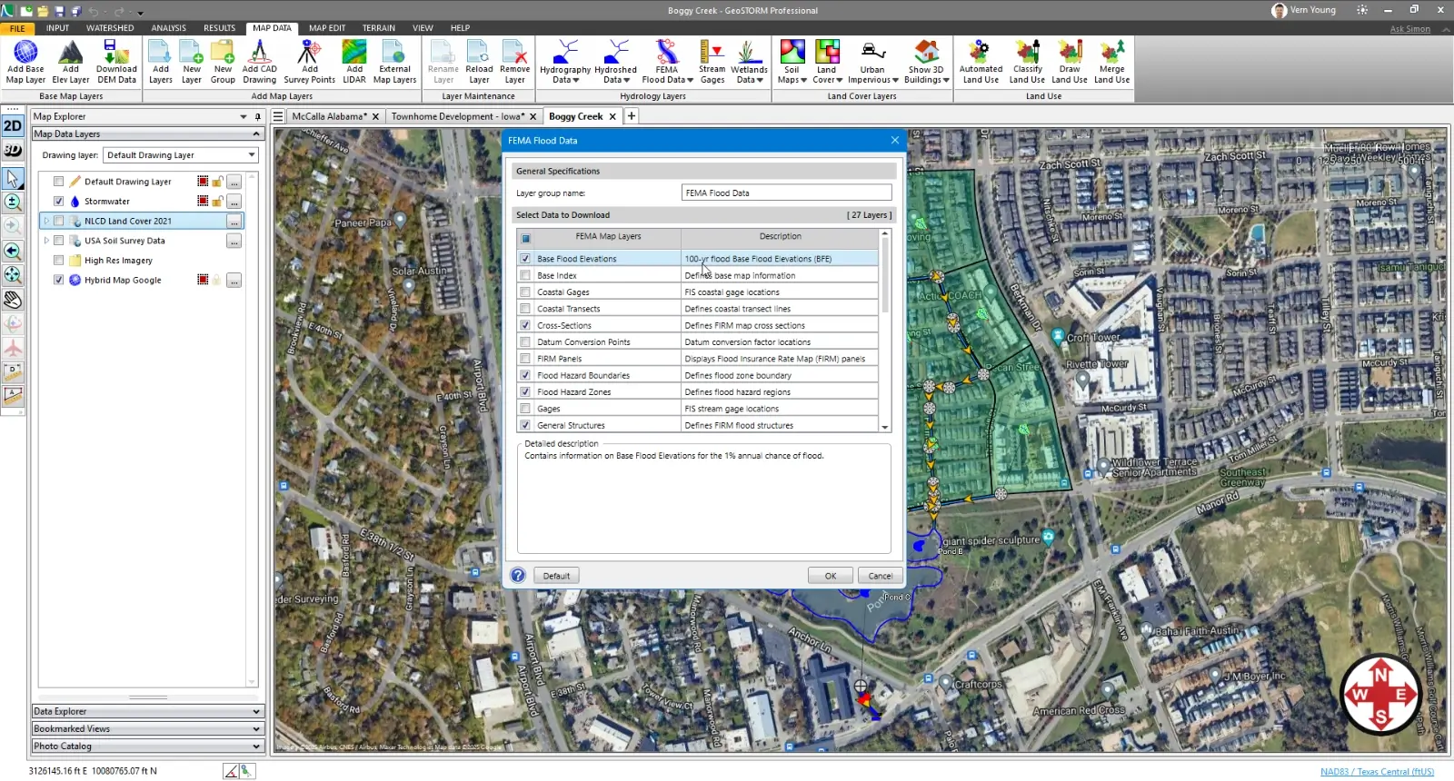The height and width of the screenshot is (781, 1454).
Task: Switch to 3D view mode
Action: click(13, 150)
